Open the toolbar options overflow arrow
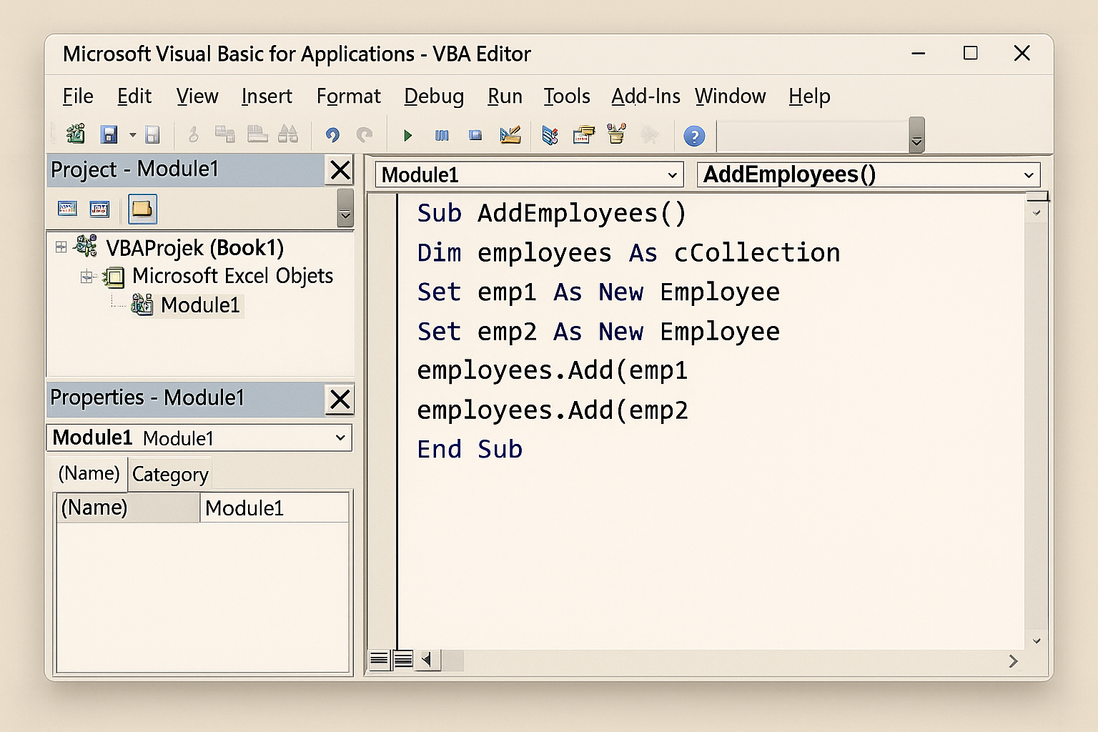This screenshot has width=1098, height=732. [x=916, y=136]
